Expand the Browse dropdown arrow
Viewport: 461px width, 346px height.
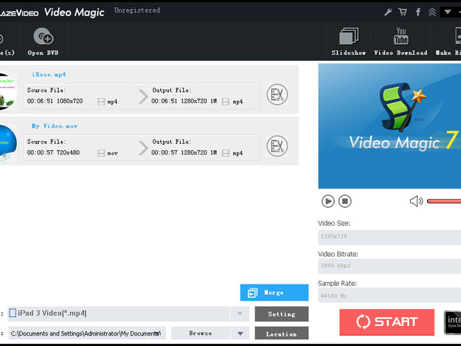pos(241,333)
